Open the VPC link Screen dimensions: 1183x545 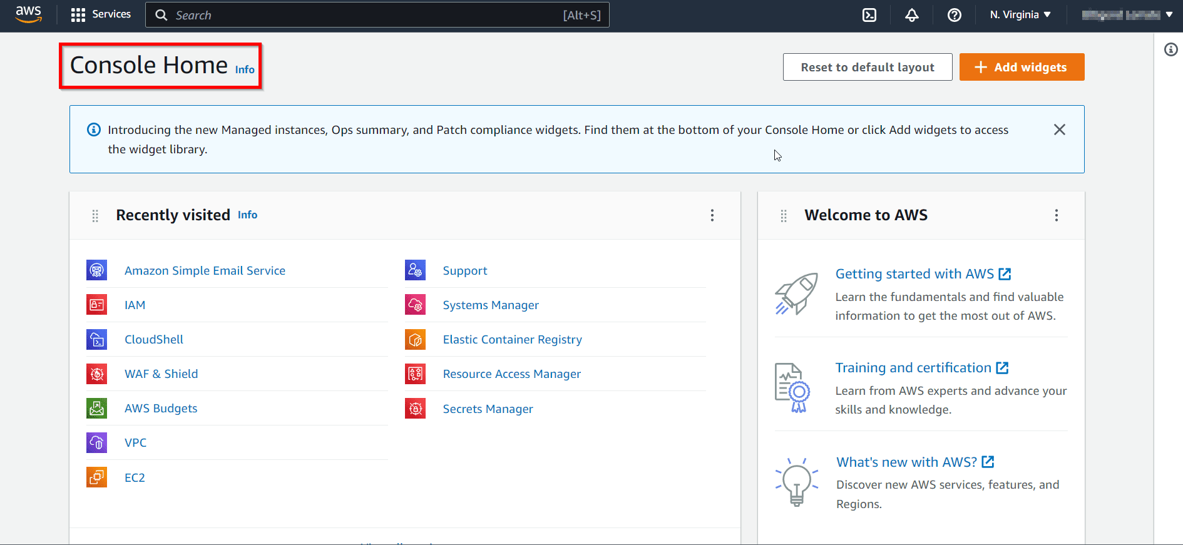pos(135,442)
